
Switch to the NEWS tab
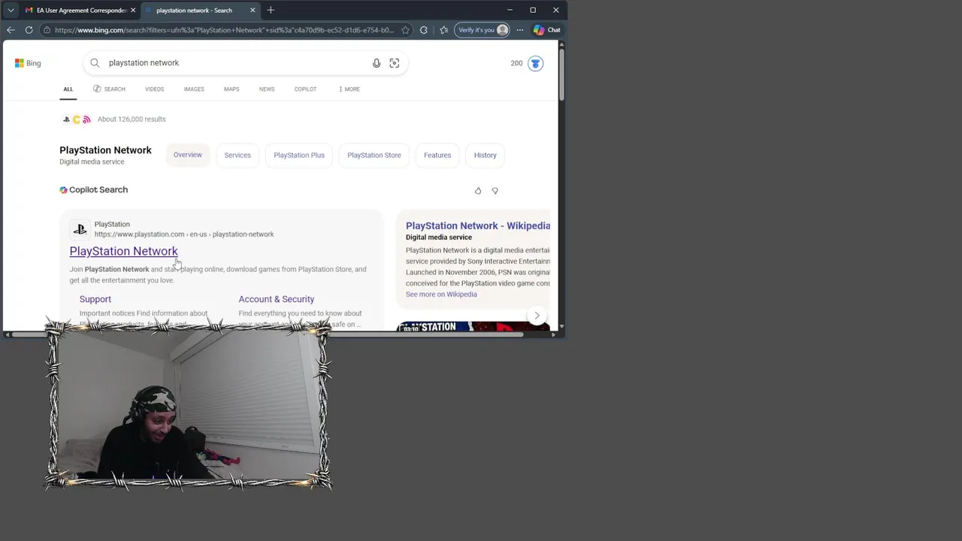[267, 89]
